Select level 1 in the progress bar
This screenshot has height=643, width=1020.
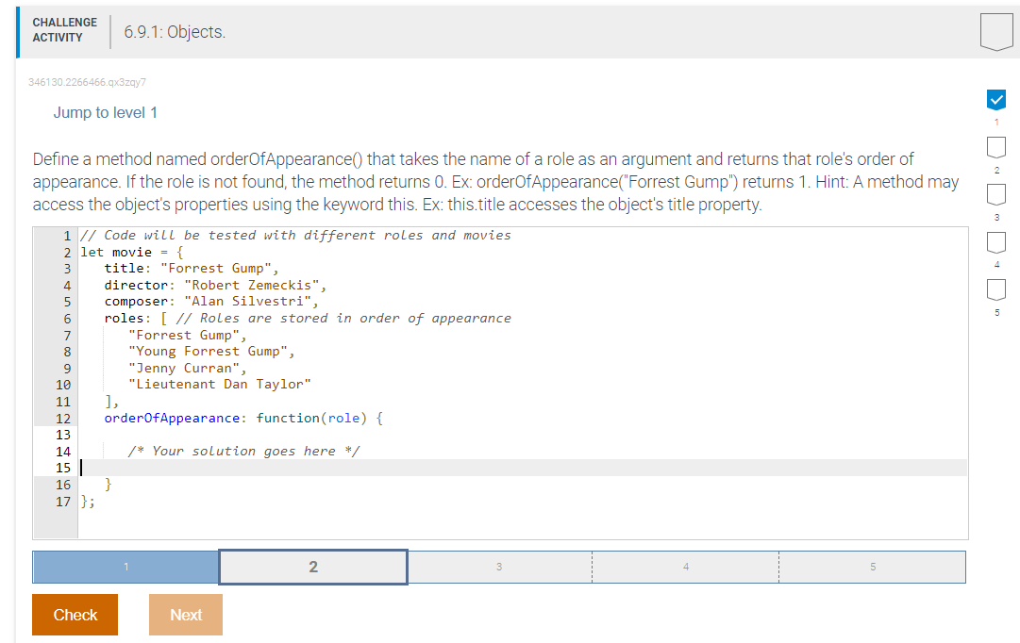tap(125, 567)
